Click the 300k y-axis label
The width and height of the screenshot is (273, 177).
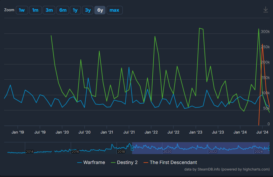265,31
